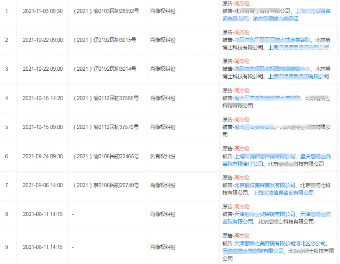Open first 天津 美容院有限公司 defendant link in row 8
This screenshot has height=264, width=340.
pyautogui.click(x=265, y=214)
